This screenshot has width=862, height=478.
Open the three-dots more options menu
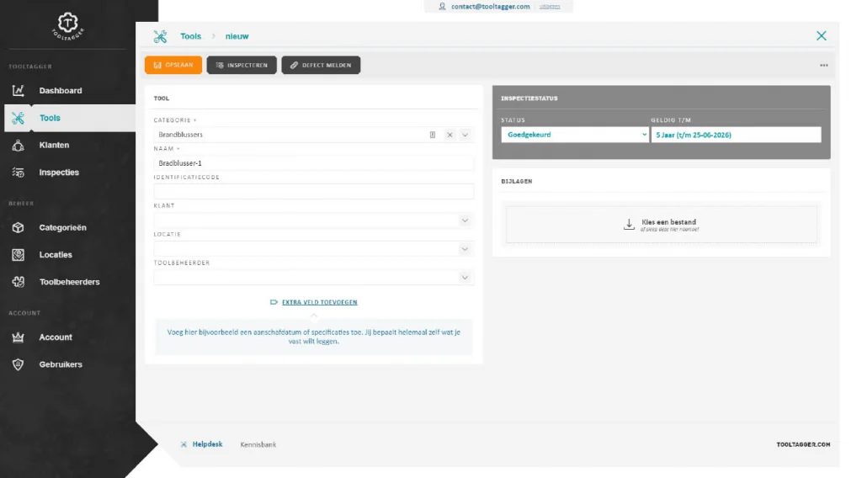(823, 66)
